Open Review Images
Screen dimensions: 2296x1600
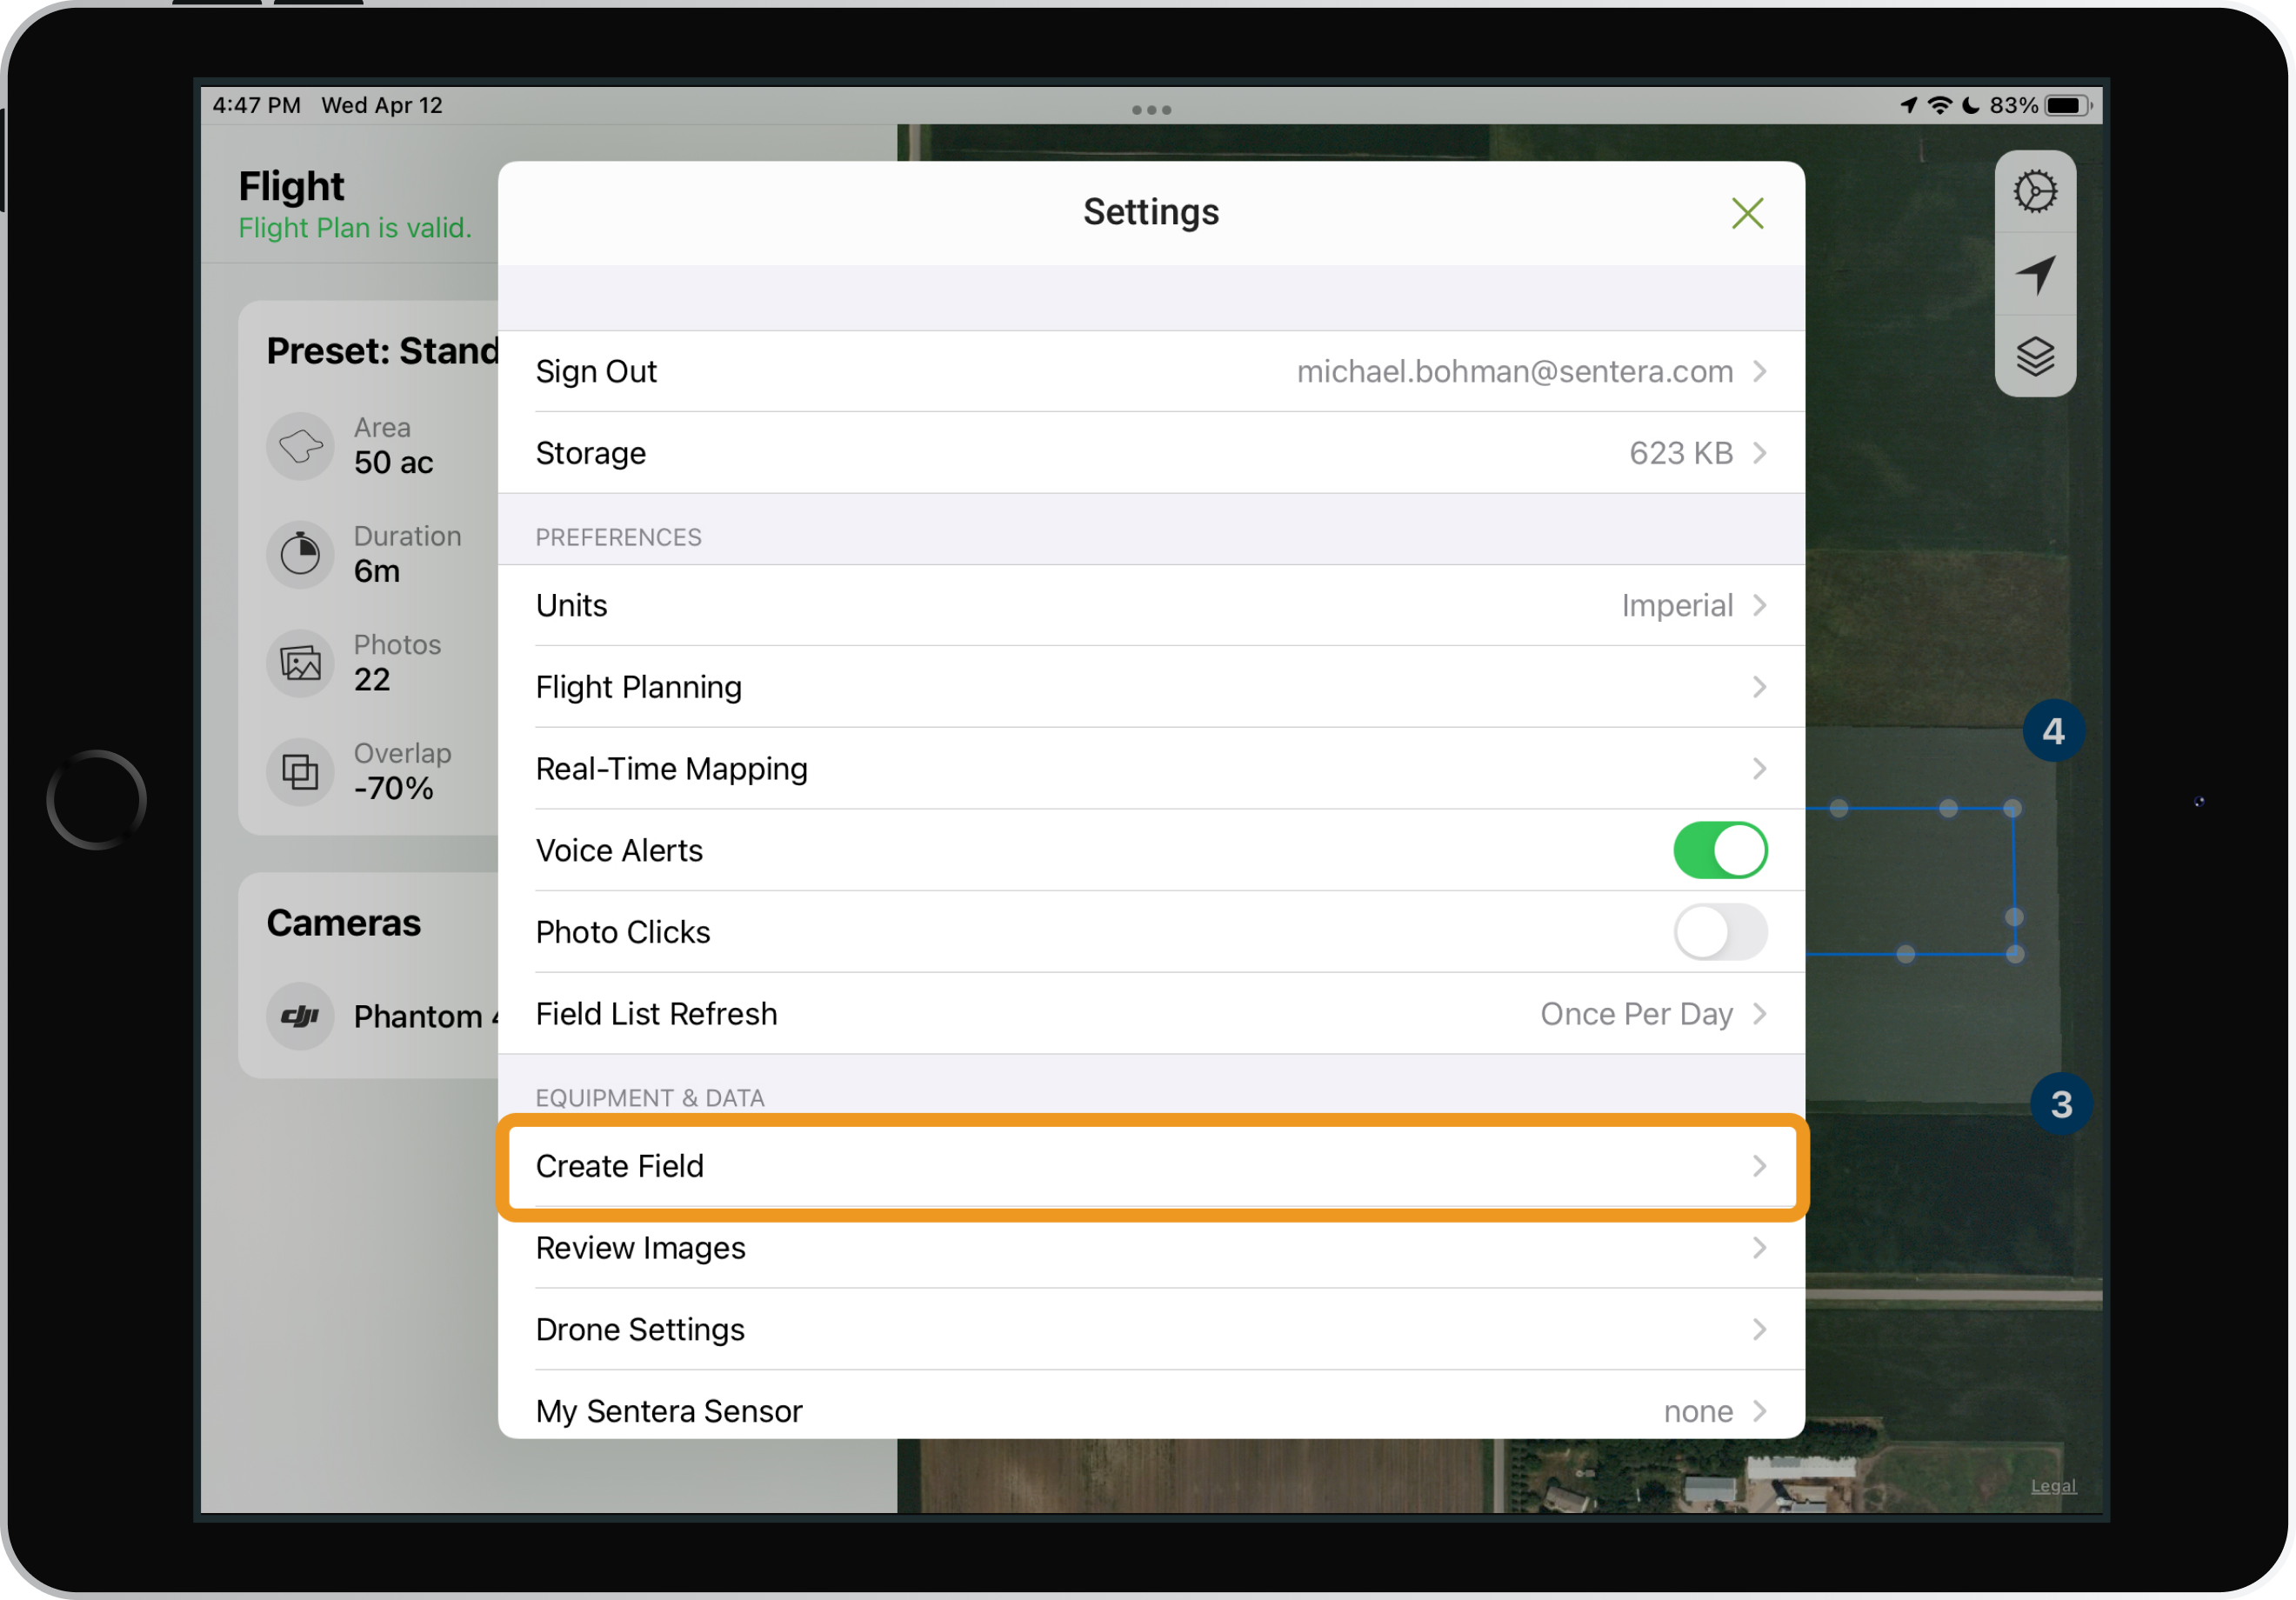click(1151, 1248)
